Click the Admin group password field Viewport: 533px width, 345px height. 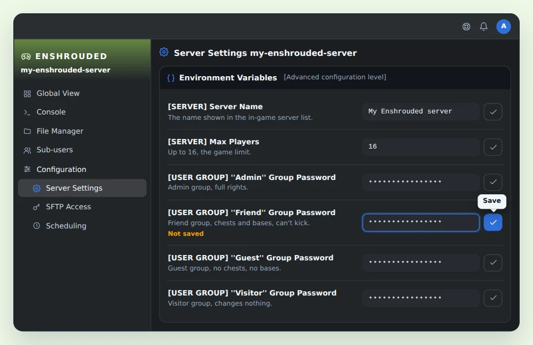(421, 182)
